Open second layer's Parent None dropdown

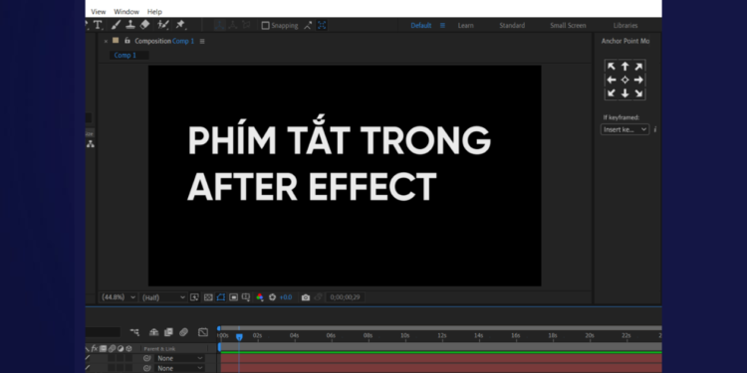(x=179, y=368)
